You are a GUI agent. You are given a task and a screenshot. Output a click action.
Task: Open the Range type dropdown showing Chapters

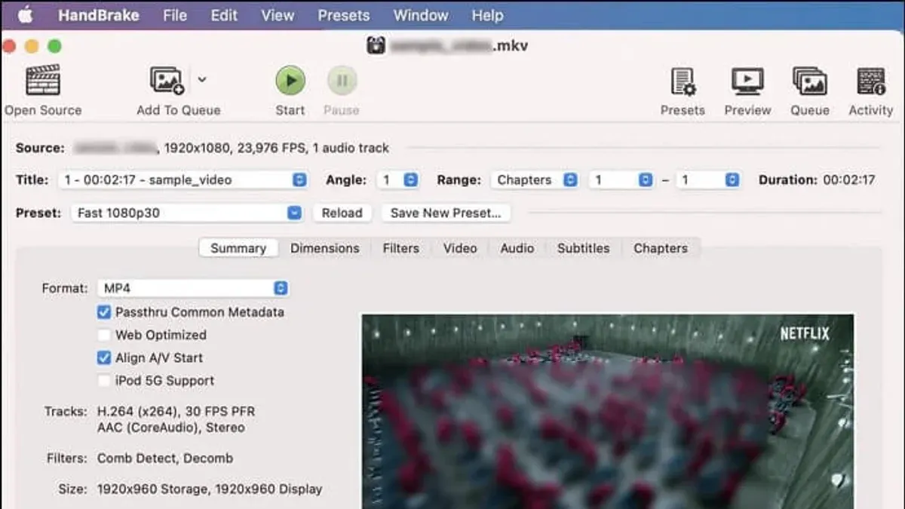[x=535, y=180]
